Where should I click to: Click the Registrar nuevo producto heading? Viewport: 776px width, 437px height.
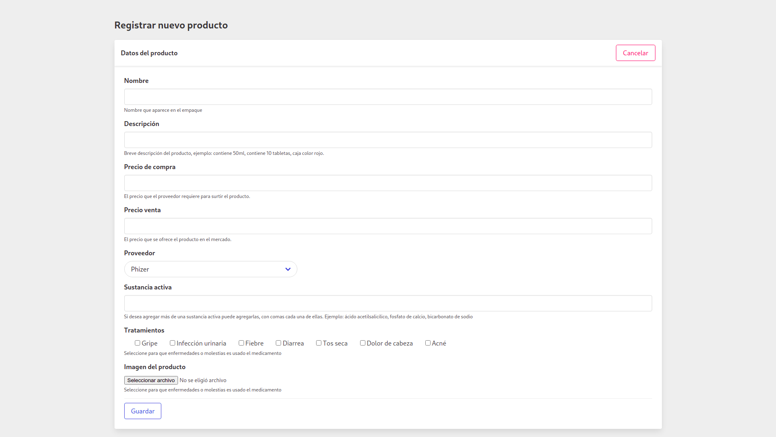[171, 25]
